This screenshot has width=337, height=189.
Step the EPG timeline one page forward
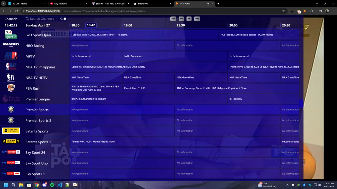pos(189,19)
